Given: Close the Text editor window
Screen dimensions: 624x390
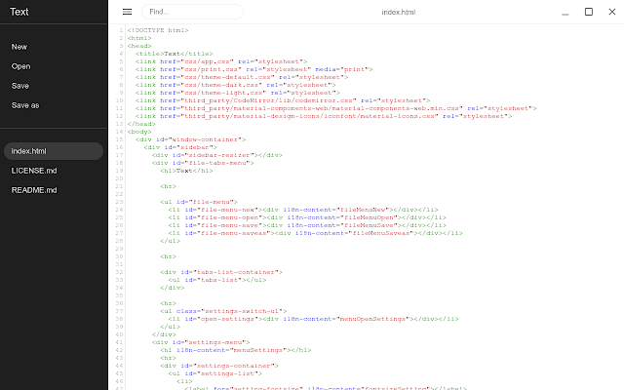Looking at the screenshot, I should [x=612, y=12].
